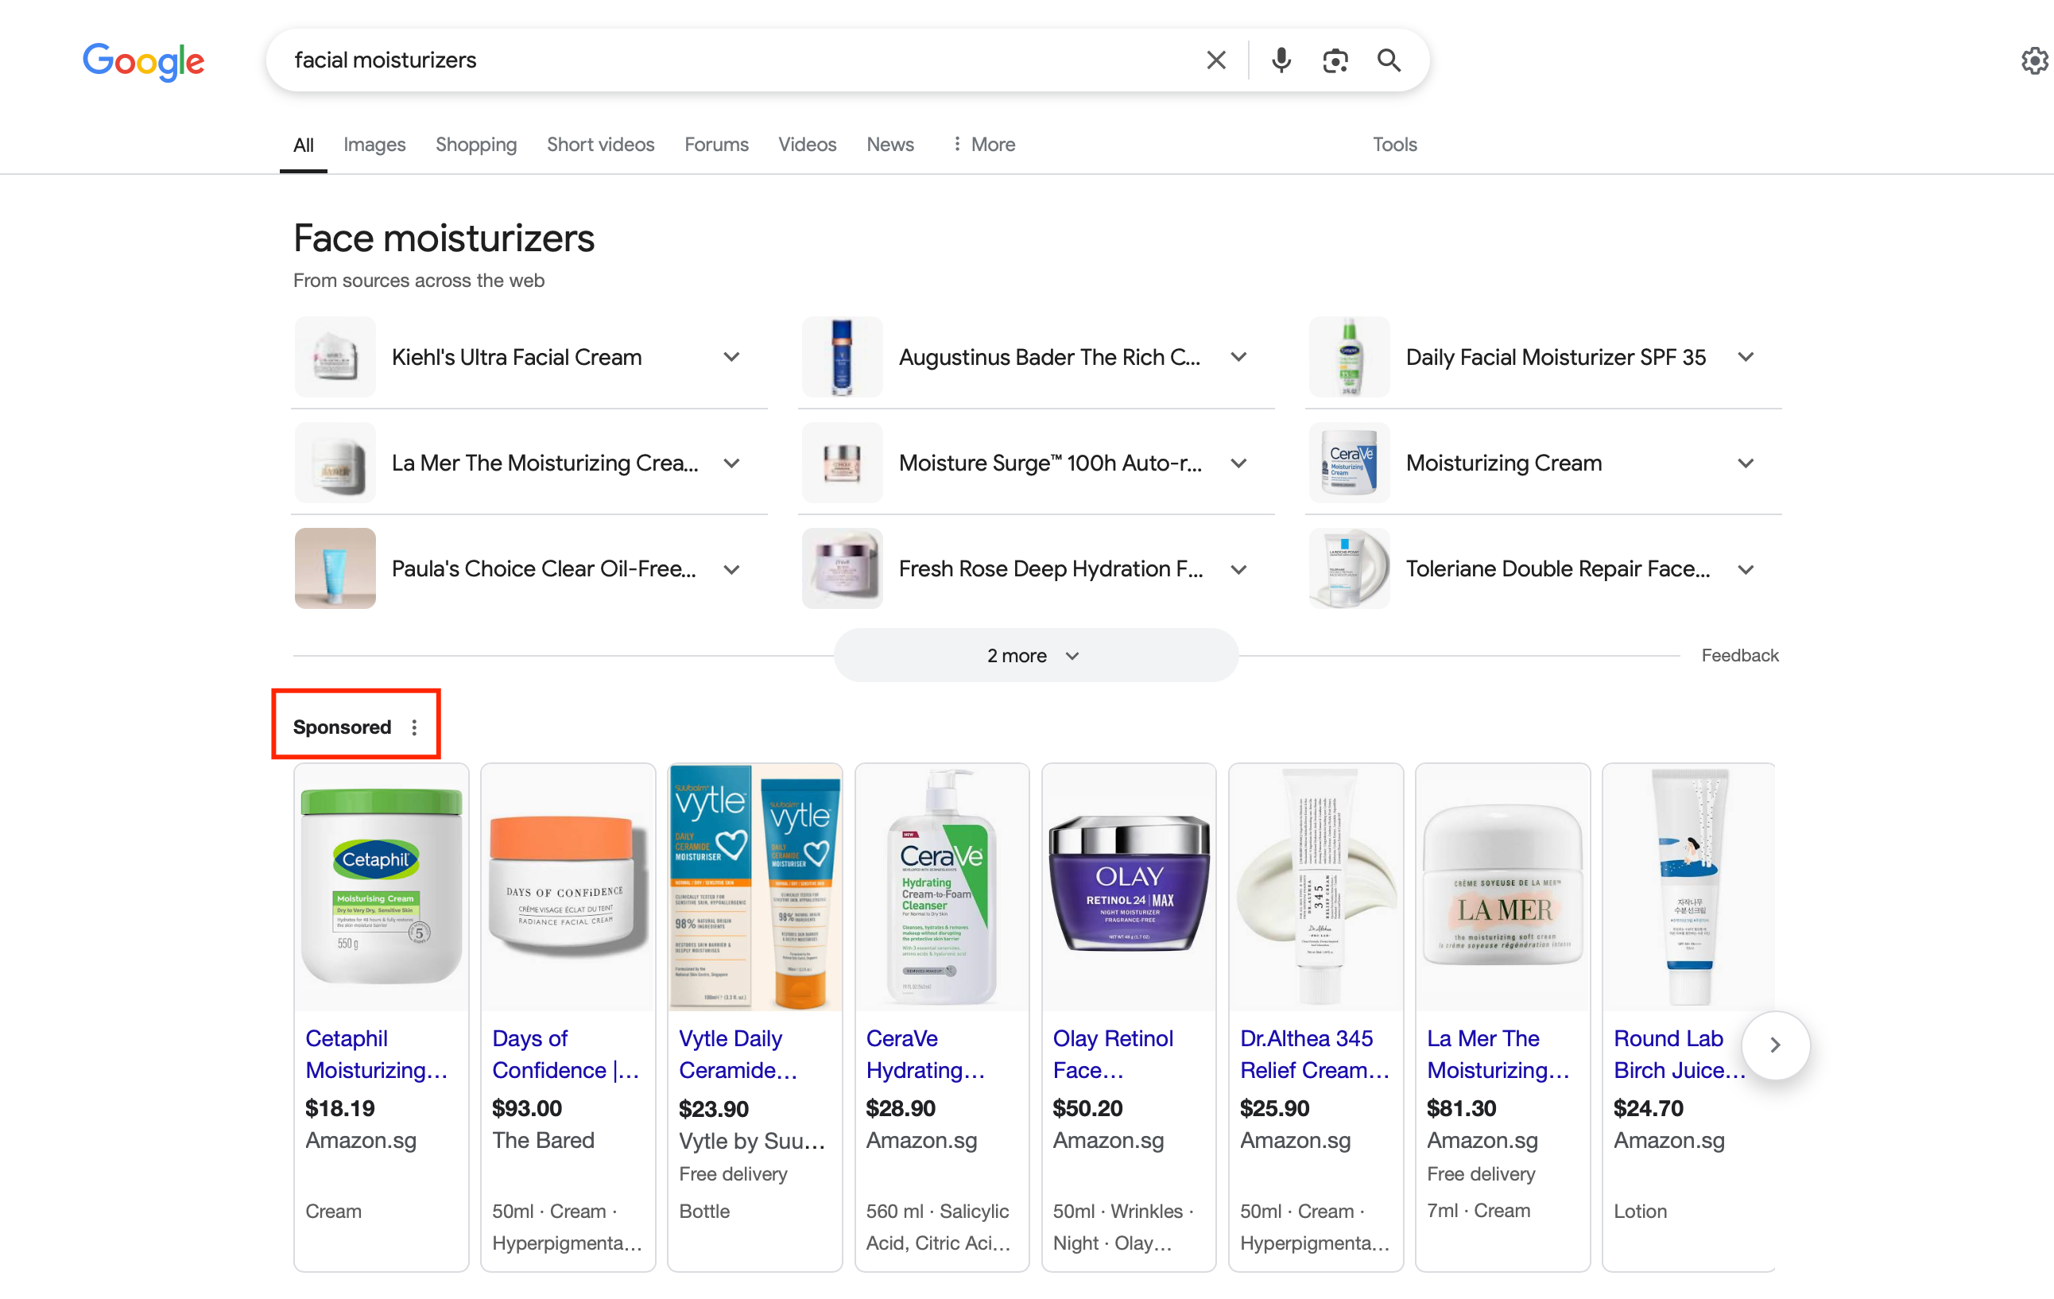Expand the Toleriane Double Repair Face entry
Image resolution: width=2054 pixels, height=1299 pixels.
click(x=1746, y=569)
